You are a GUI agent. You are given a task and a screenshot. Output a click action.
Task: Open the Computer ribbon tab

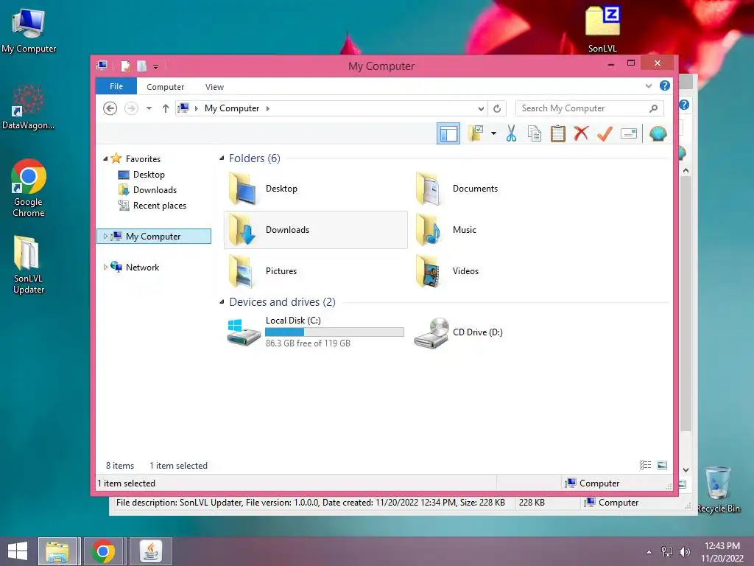pos(166,87)
